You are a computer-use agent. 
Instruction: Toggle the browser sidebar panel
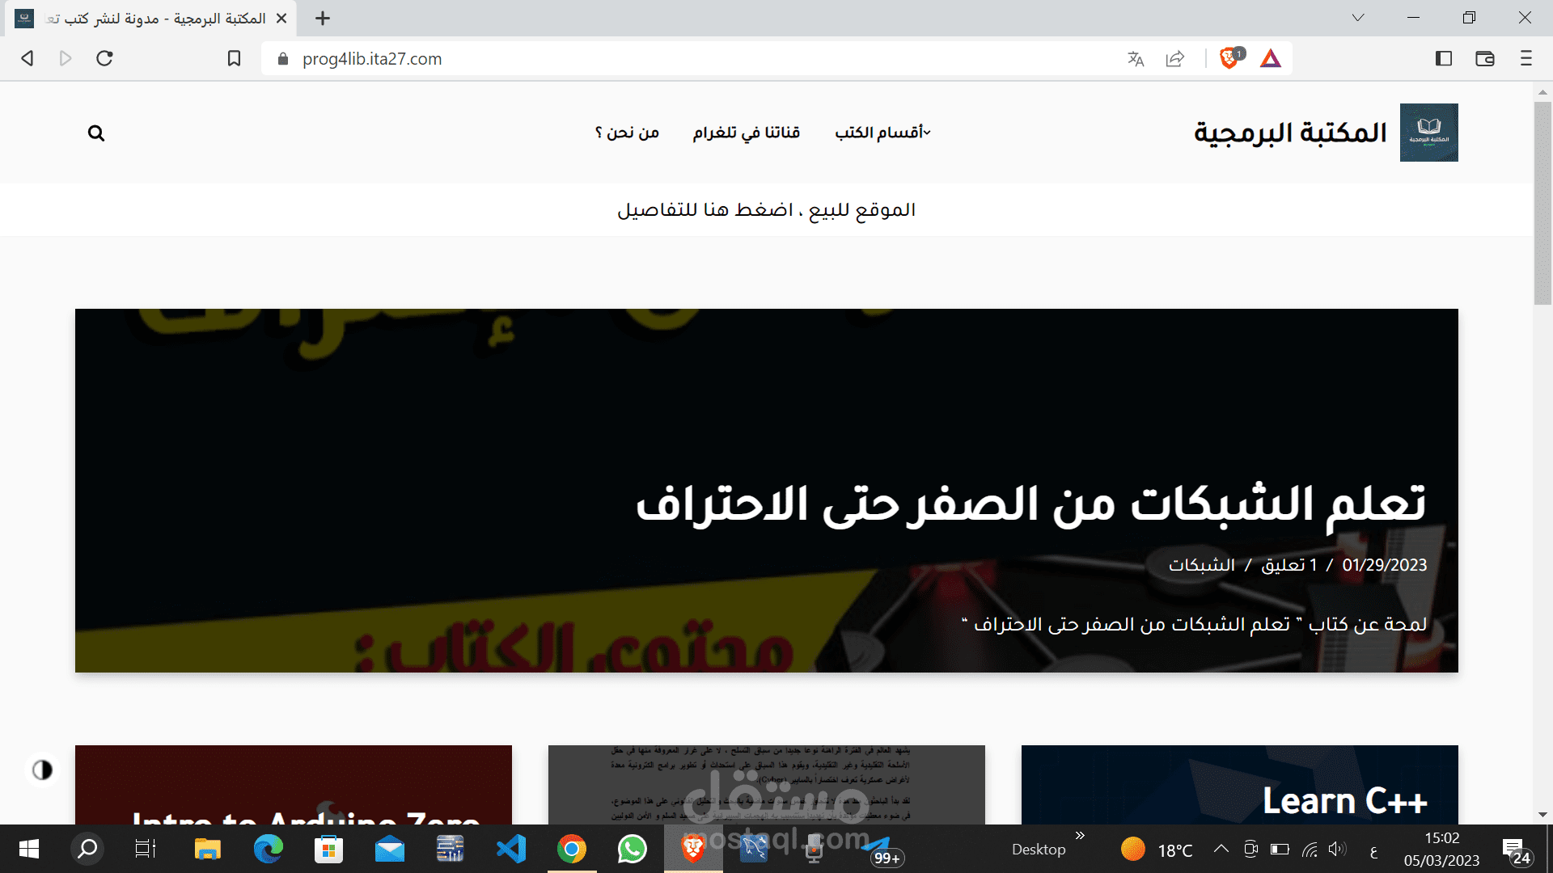click(1444, 58)
